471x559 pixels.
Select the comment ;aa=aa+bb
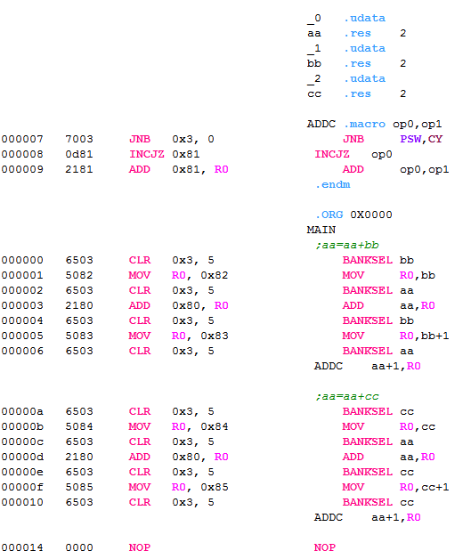346,246
